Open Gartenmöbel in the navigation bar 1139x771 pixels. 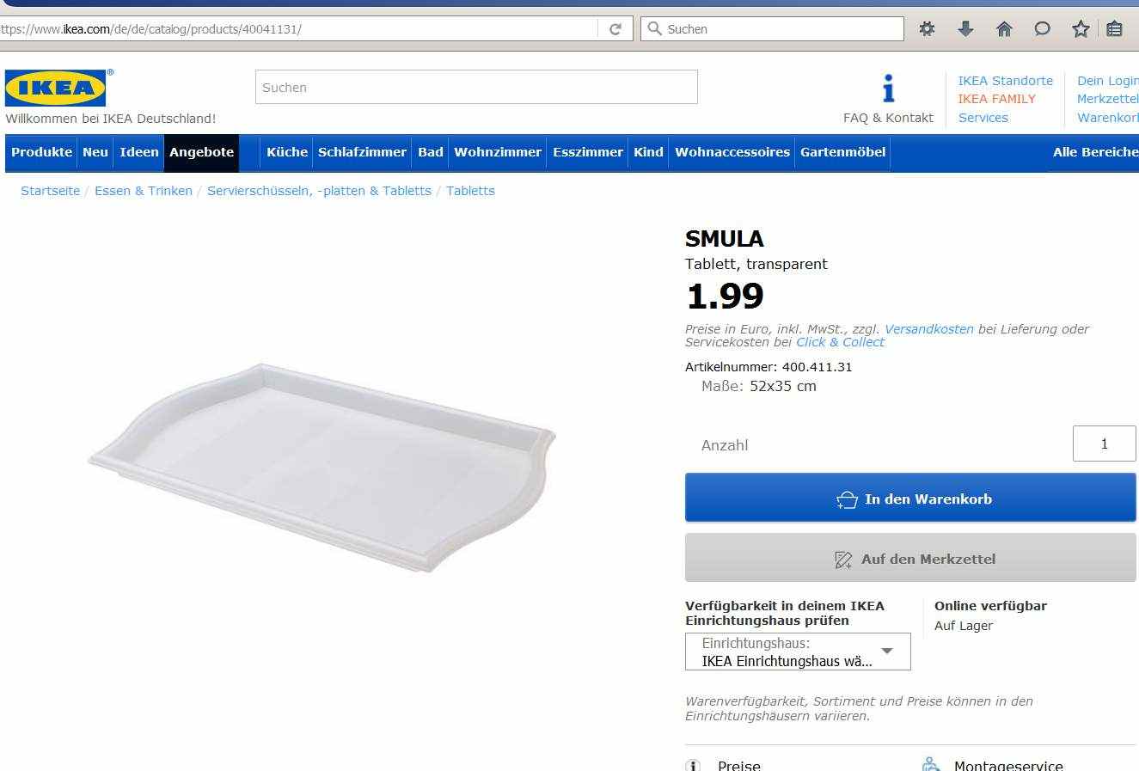coord(842,152)
